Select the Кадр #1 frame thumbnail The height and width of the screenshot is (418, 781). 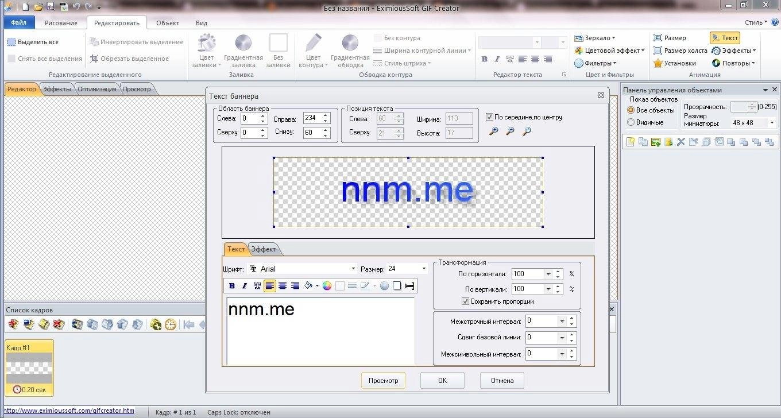(x=29, y=368)
